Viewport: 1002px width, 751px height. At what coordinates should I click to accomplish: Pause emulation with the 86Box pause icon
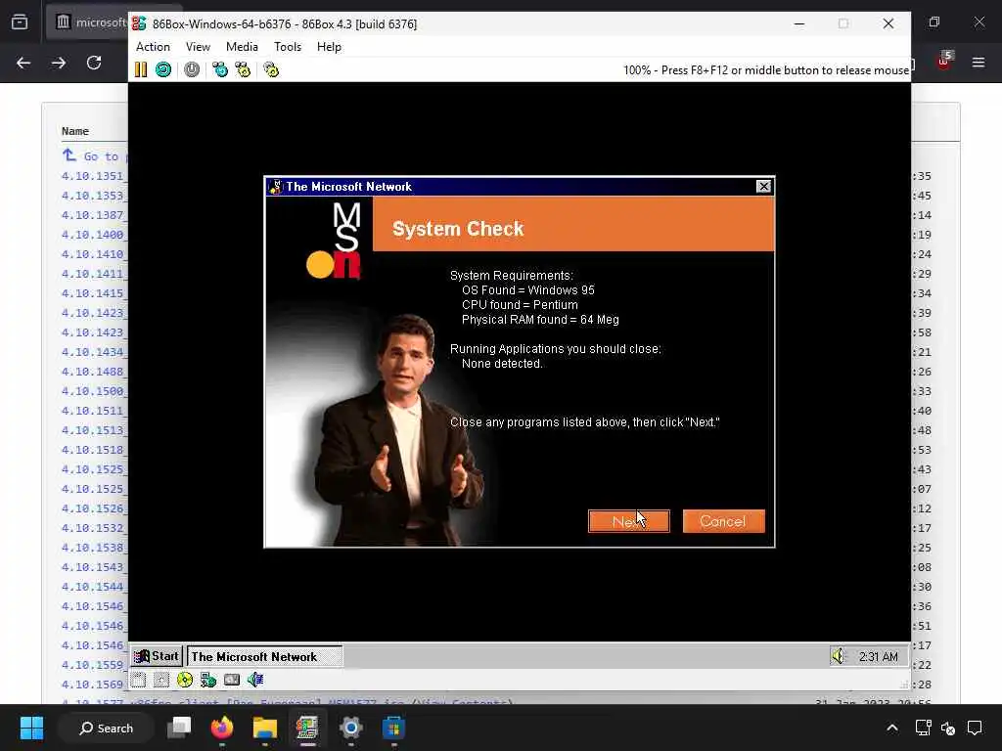tap(141, 69)
